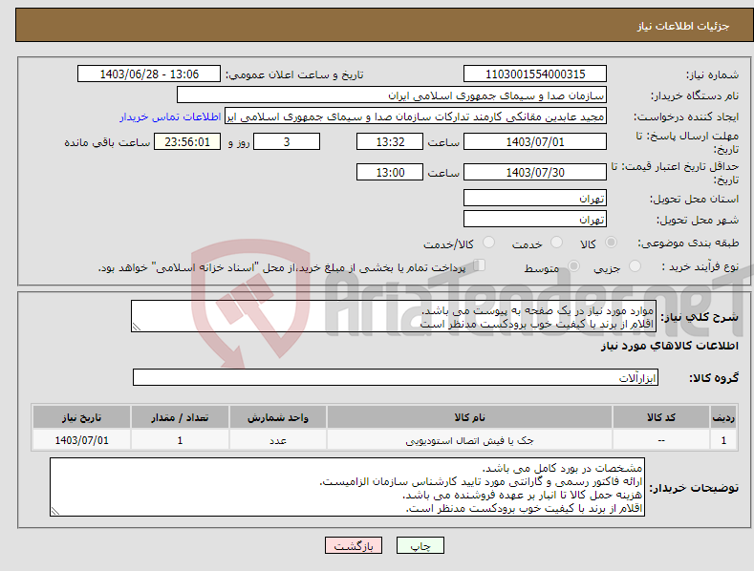
Task: Click the price validity date 1403/07/30 field
Action: [x=535, y=172]
